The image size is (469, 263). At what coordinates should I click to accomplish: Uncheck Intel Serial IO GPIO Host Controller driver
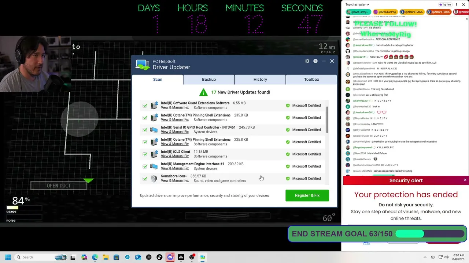145,130
